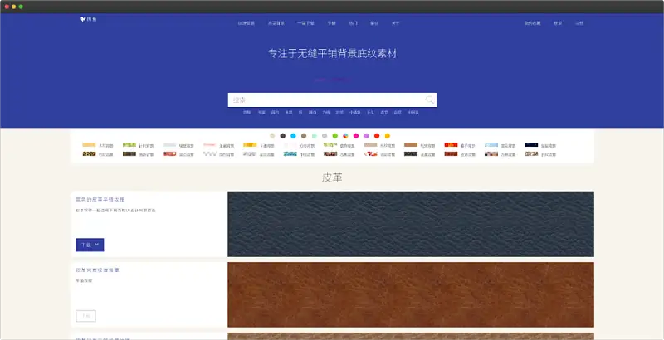The image size is (664, 340).
Task: Click the 登录 login link
Action: pyautogui.click(x=558, y=23)
